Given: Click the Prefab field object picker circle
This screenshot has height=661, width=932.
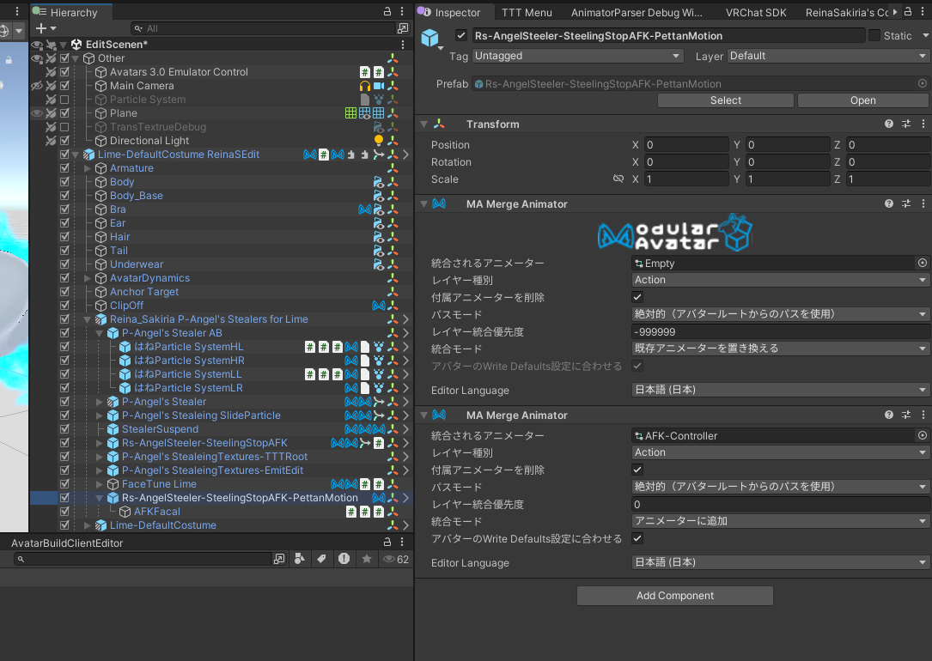Looking at the screenshot, I should point(923,84).
